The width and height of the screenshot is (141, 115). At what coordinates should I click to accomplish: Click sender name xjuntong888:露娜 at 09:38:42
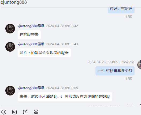(31, 26)
